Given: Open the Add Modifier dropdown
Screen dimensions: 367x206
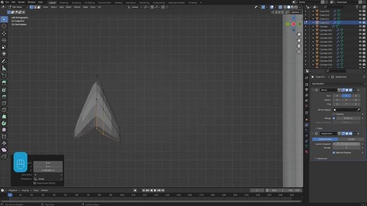Looking at the screenshot, I should point(338,84).
